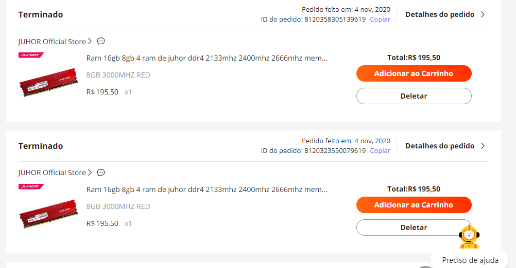Add second order item to cart
This screenshot has height=268, width=516.
pos(414,205)
